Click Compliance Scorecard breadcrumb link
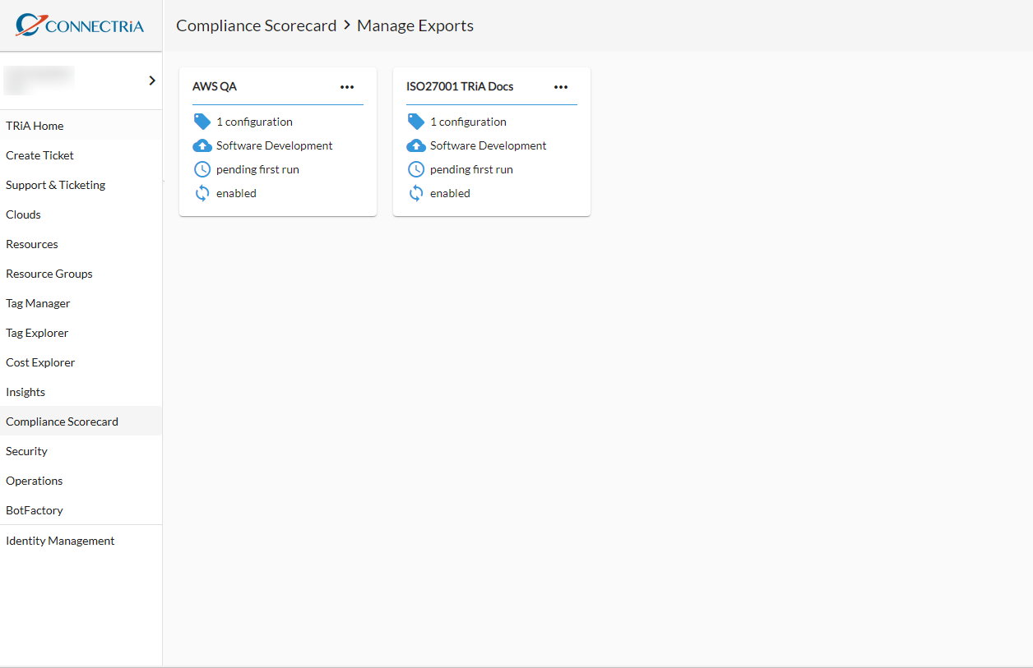 pyautogui.click(x=257, y=25)
